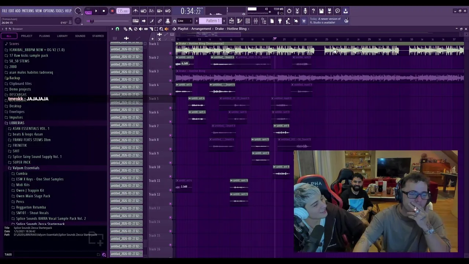469x264 pixels.
Task: Select the playlist Mute tool
Action: (141, 29)
